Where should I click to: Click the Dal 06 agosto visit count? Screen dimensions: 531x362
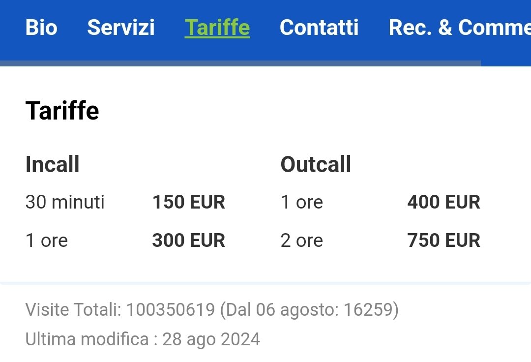click(310, 309)
